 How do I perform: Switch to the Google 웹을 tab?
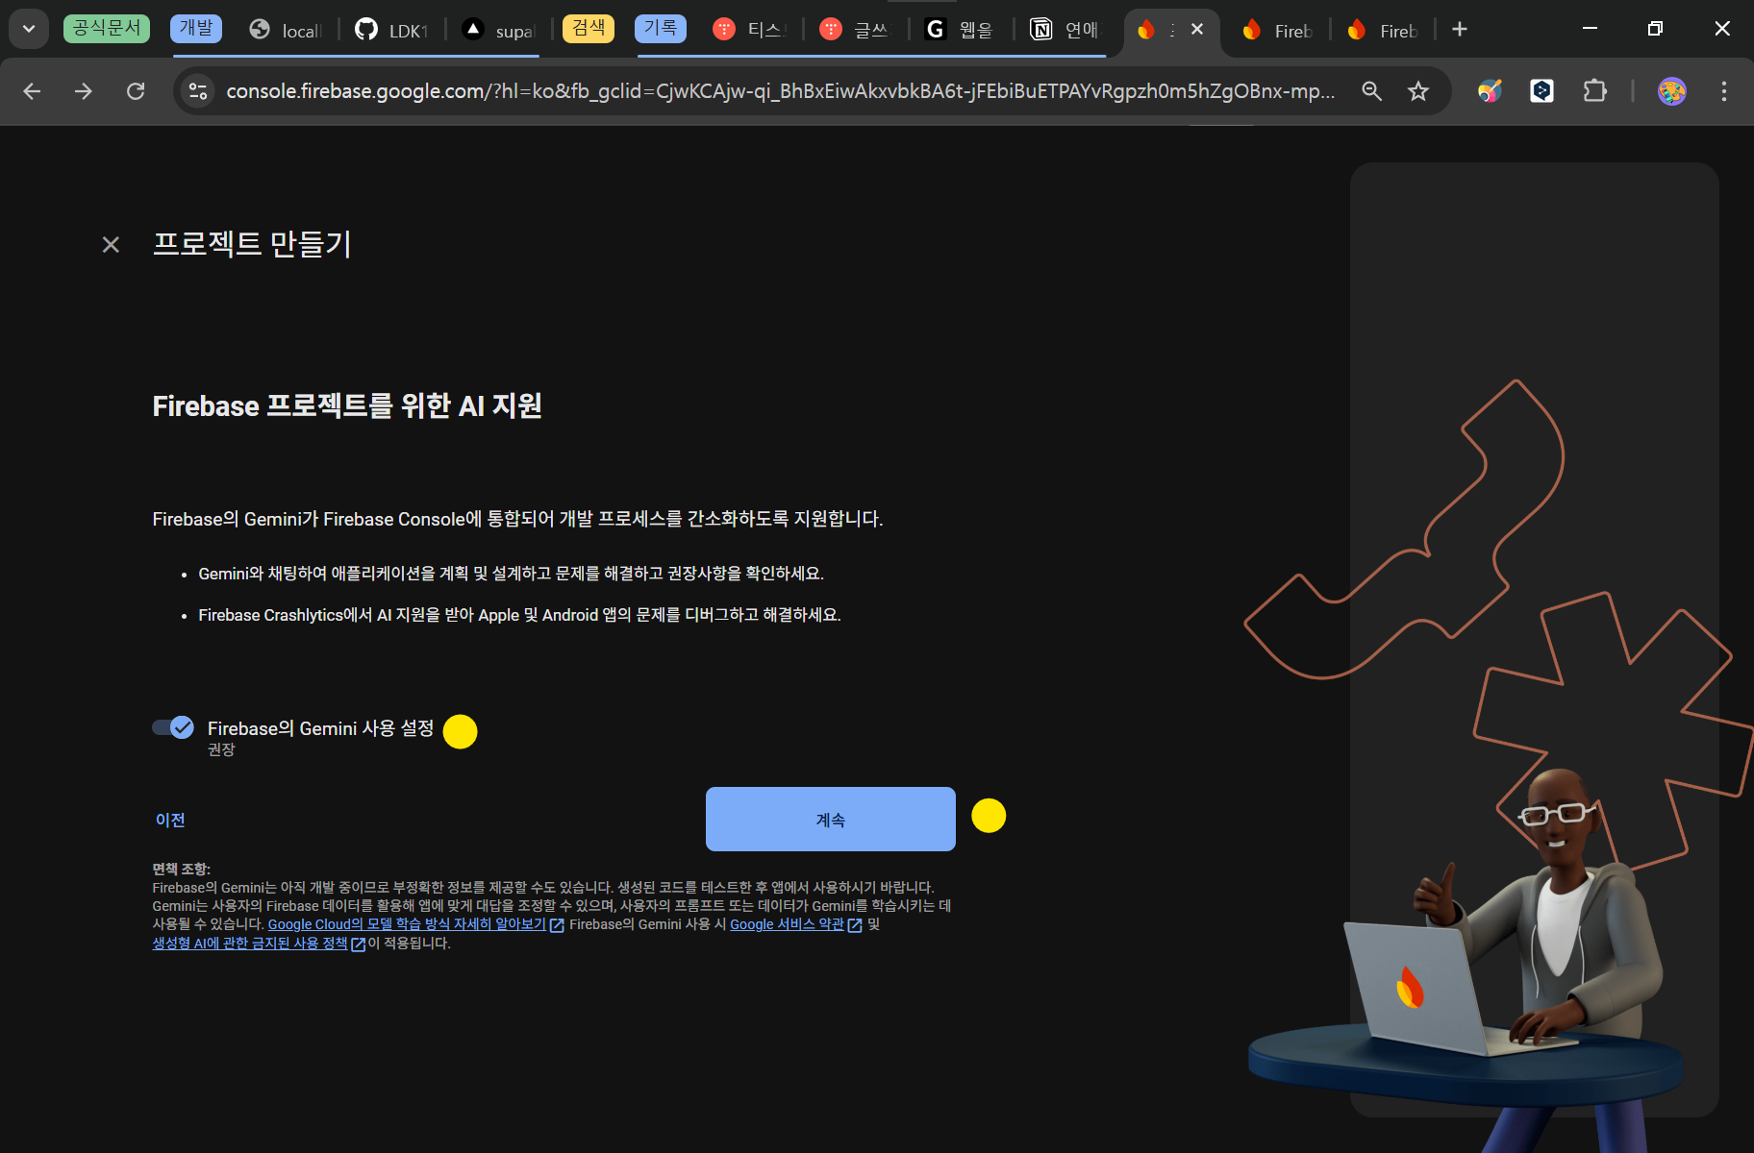(961, 30)
